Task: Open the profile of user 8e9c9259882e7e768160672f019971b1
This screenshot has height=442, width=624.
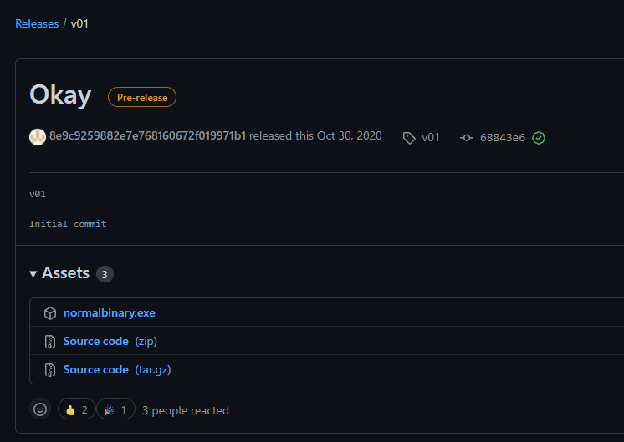Action: 147,135
